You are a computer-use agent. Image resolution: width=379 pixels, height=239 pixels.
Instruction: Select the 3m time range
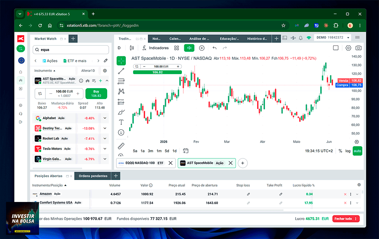[150, 151]
